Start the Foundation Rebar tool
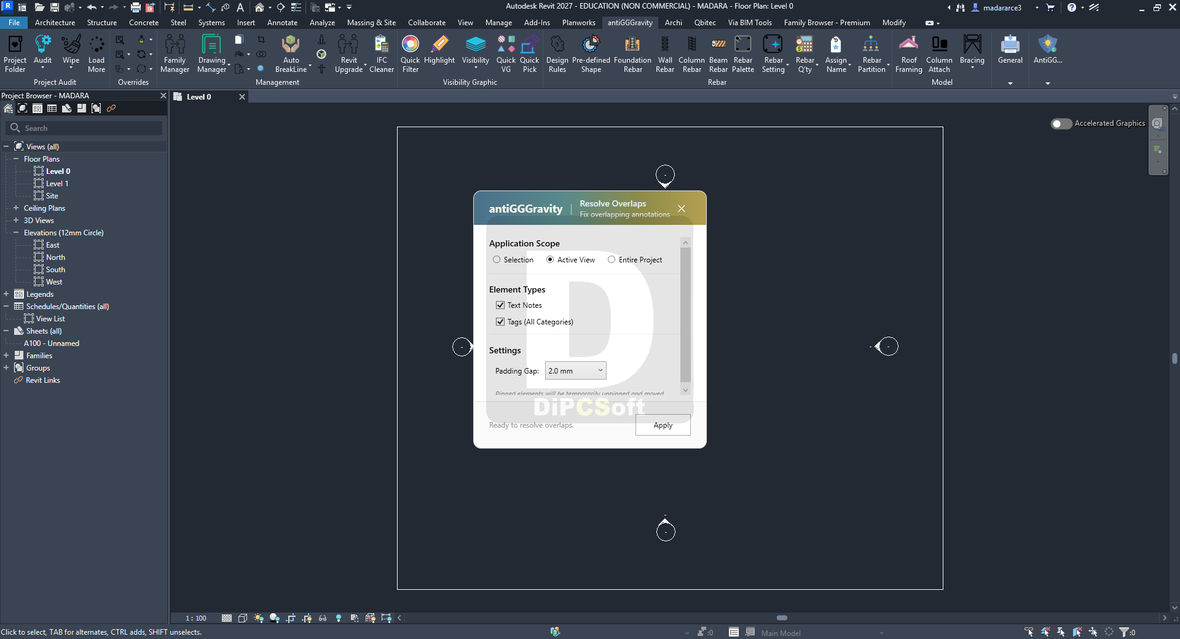 point(632,54)
